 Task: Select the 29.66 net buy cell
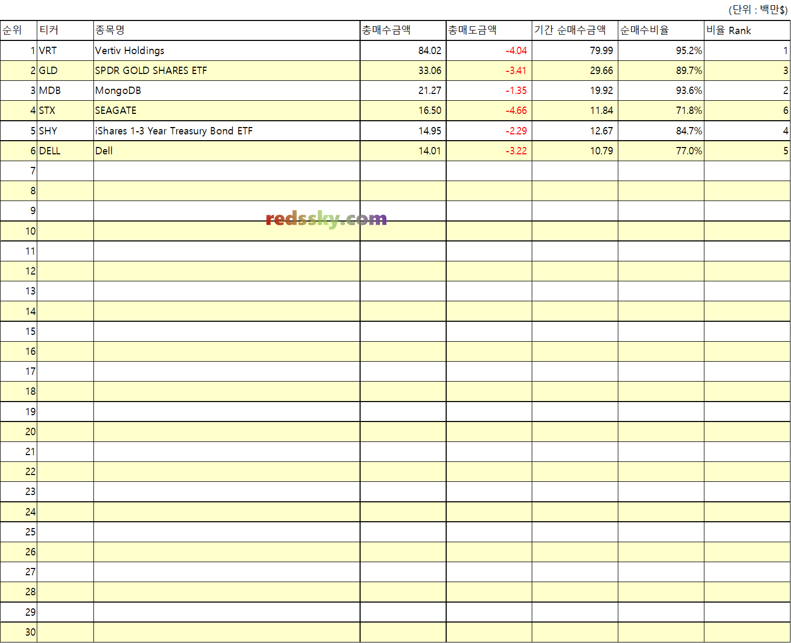click(x=575, y=71)
